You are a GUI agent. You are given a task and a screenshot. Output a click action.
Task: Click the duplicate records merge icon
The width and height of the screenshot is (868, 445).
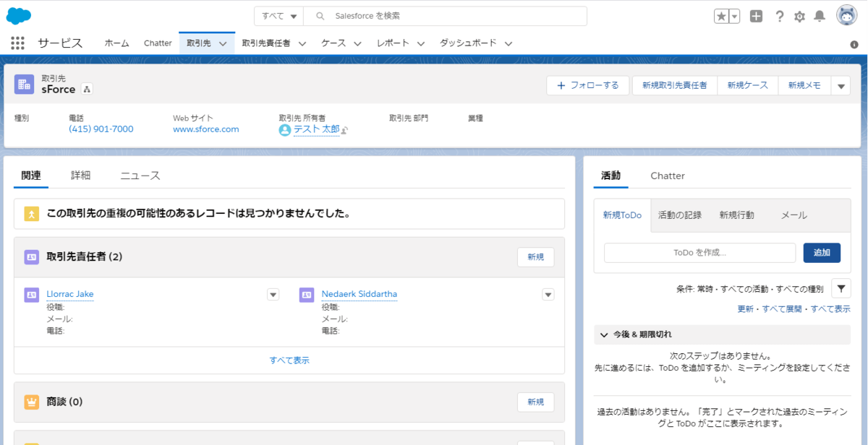tap(32, 214)
